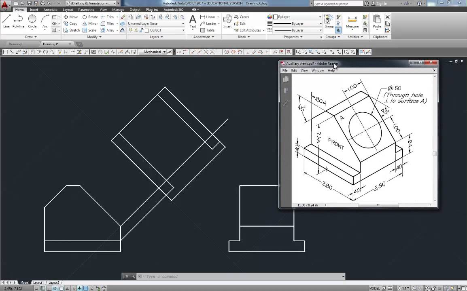Click the New Drawing tab button

(80, 44)
